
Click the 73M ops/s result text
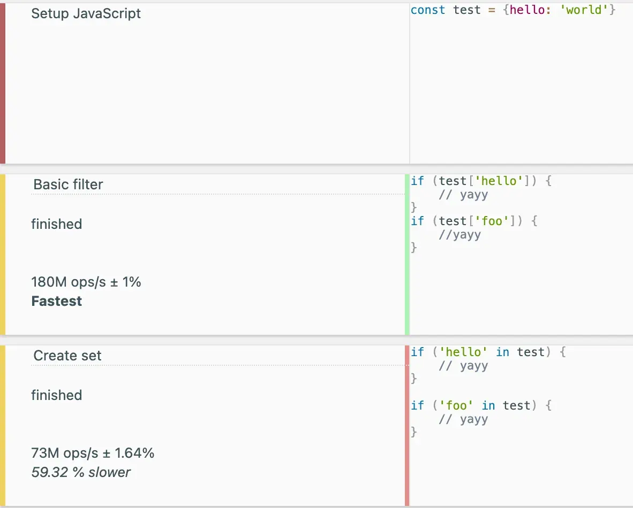92,453
